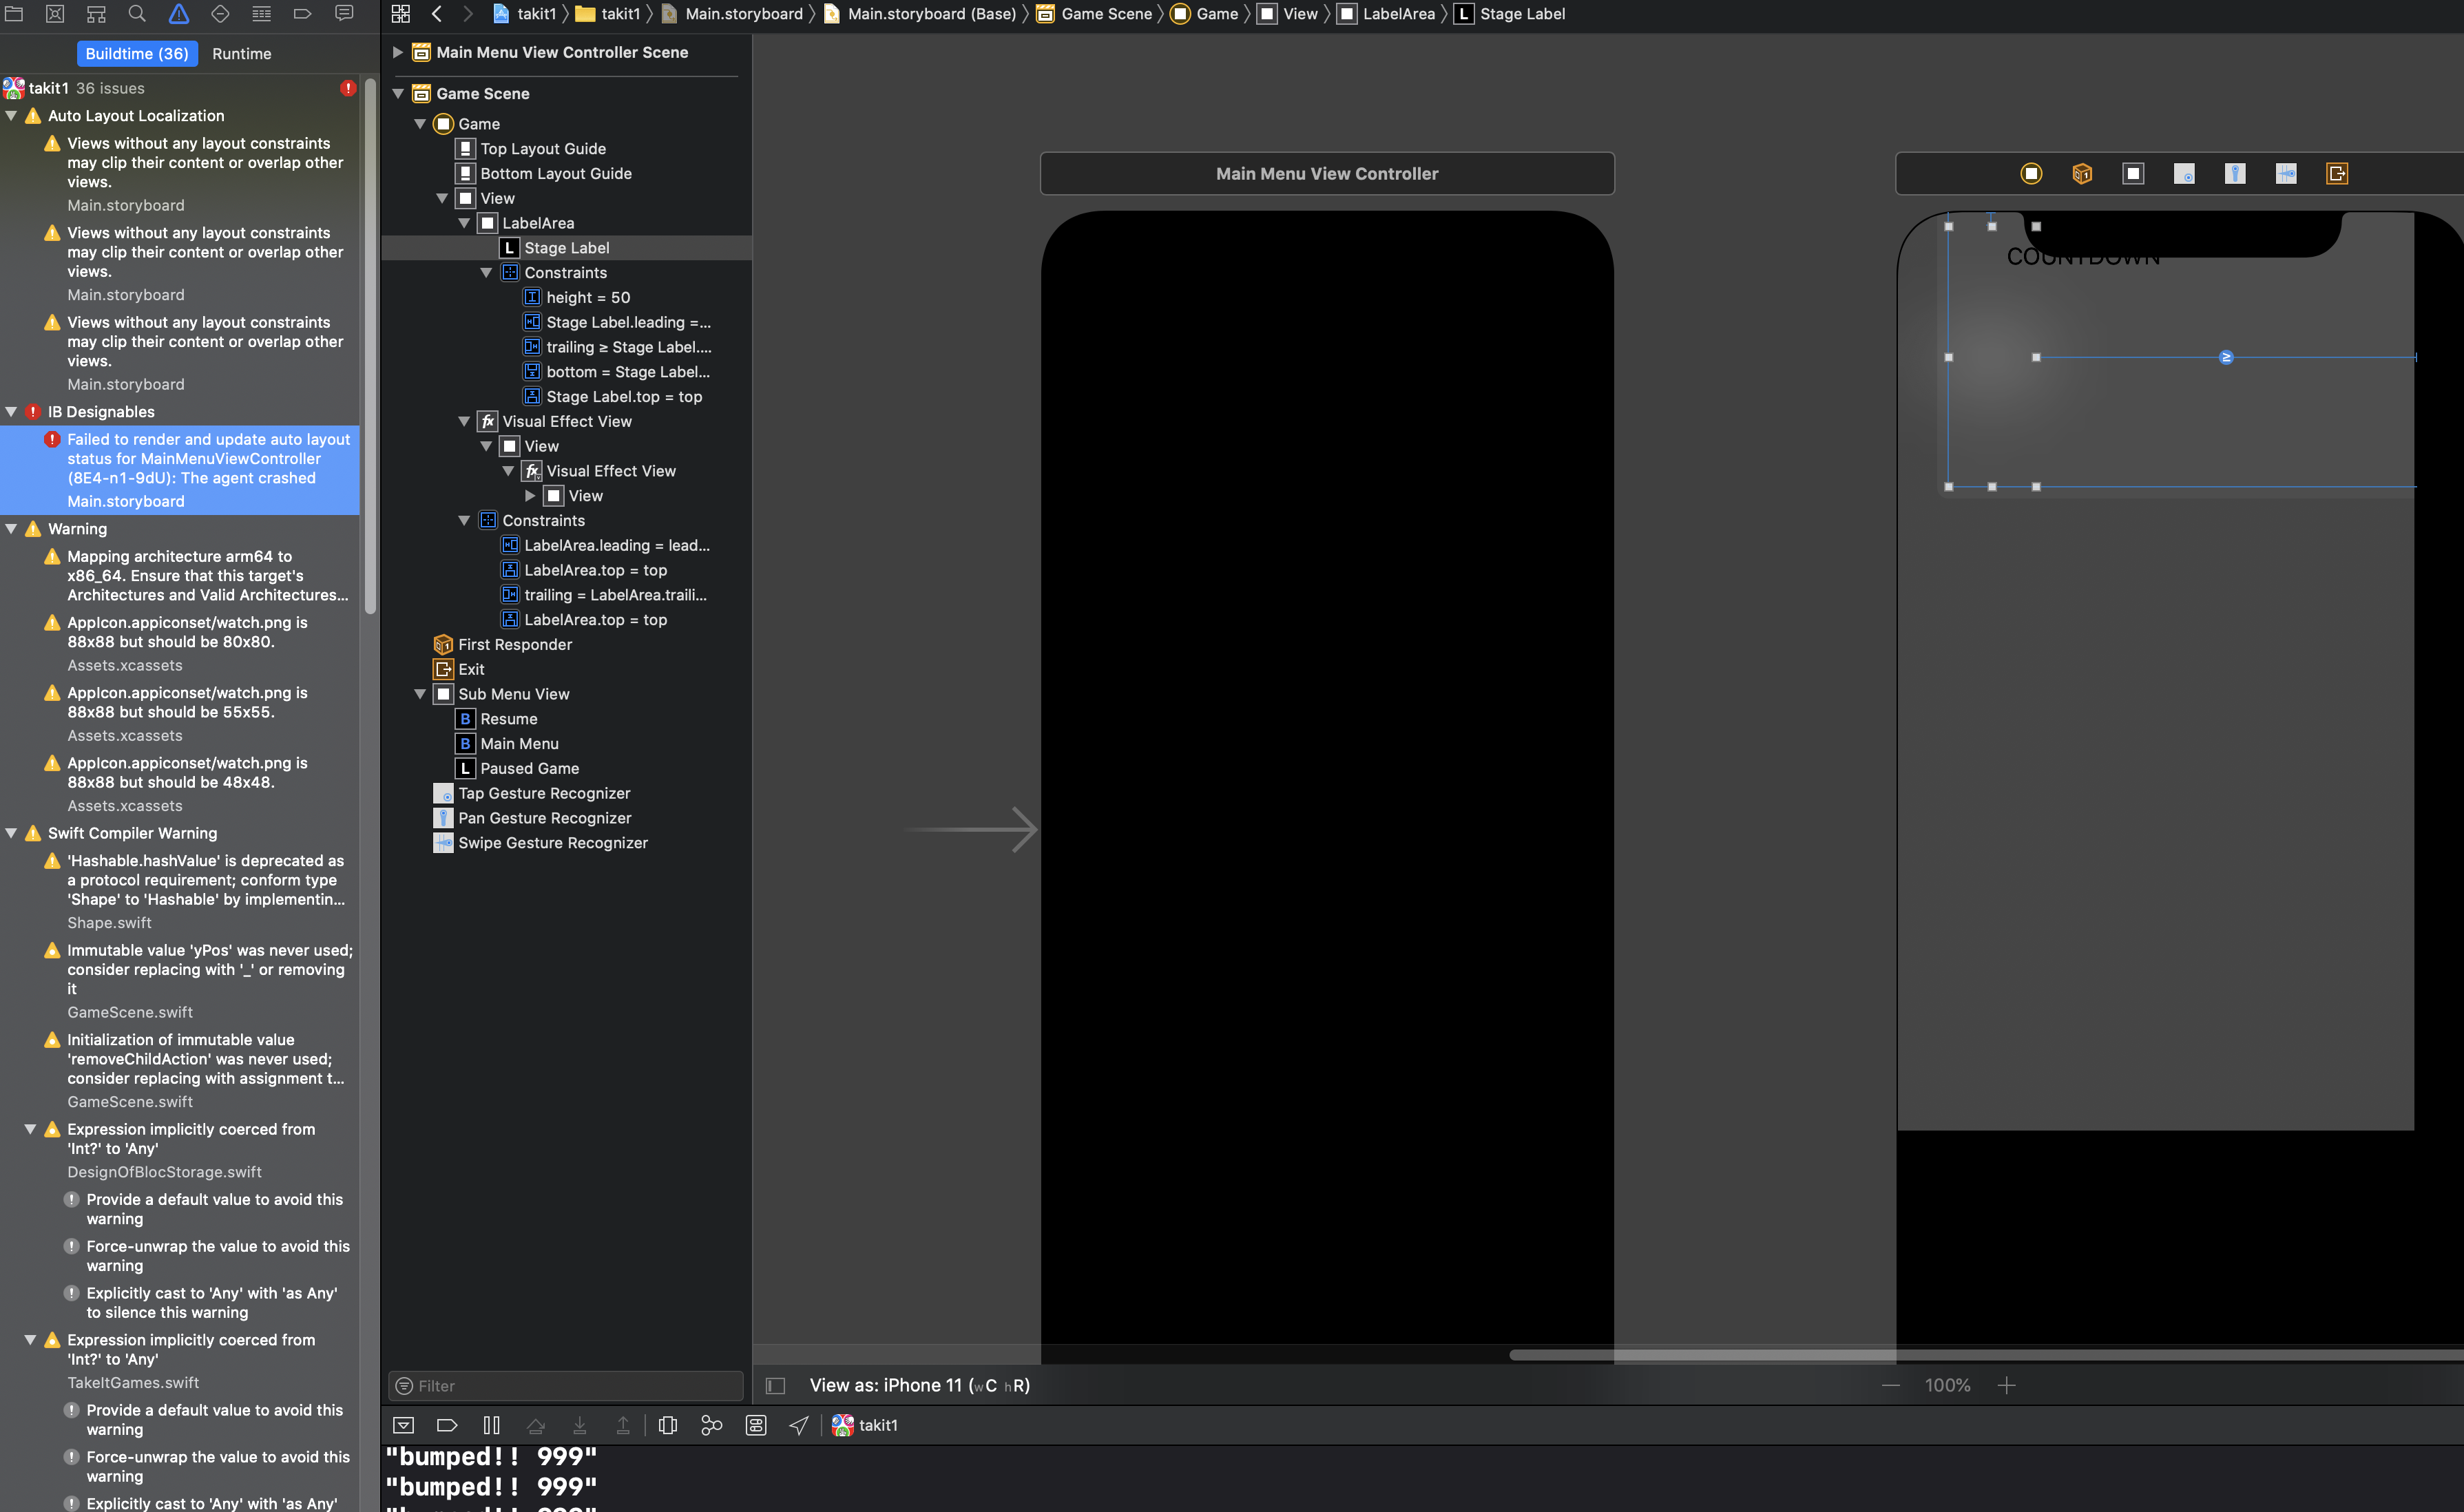Click the Simulate Location arrow icon

click(x=798, y=1425)
